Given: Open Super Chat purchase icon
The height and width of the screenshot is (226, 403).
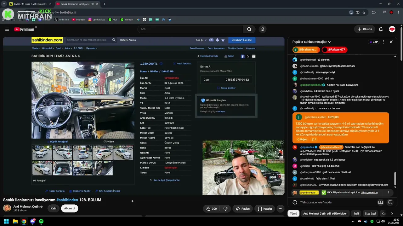Looking at the screenshot, I should pyautogui.click(x=381, y=202).
